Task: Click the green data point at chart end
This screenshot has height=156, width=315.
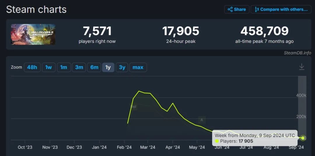Action: coord(303,138)
